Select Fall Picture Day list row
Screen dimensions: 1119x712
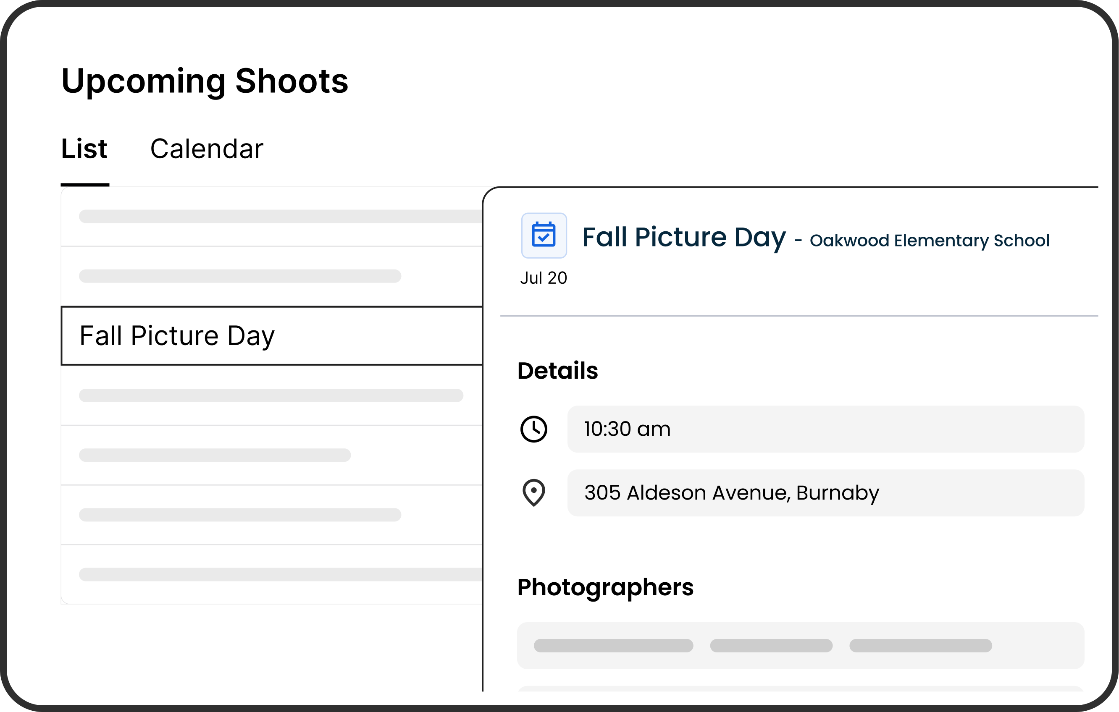[x=271, y=336]
